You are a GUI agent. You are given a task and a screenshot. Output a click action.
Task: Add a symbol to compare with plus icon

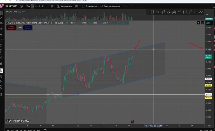click(x=21, y=6)
